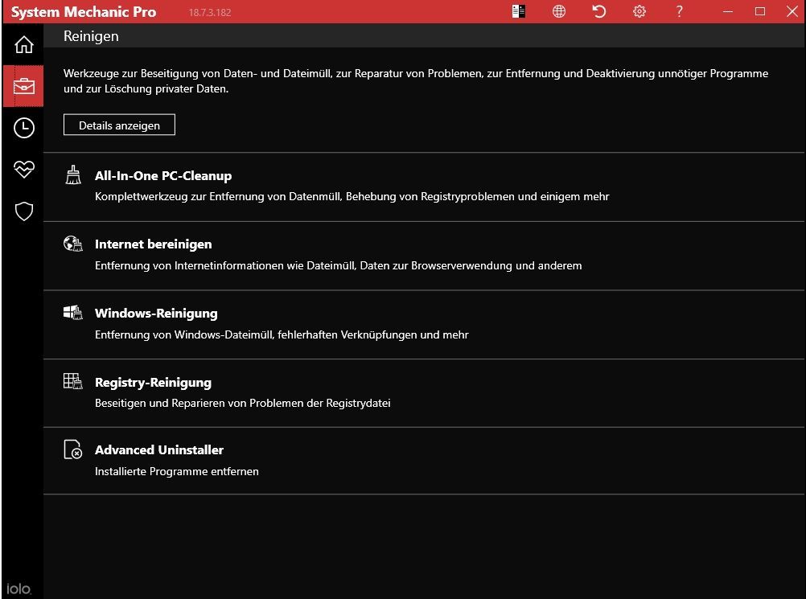
Task: Open Advanced Uninstaller
Action: 159,450
